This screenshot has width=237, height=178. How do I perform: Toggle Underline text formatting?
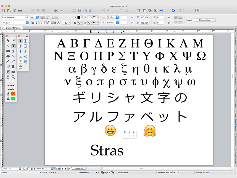point(41,23)
